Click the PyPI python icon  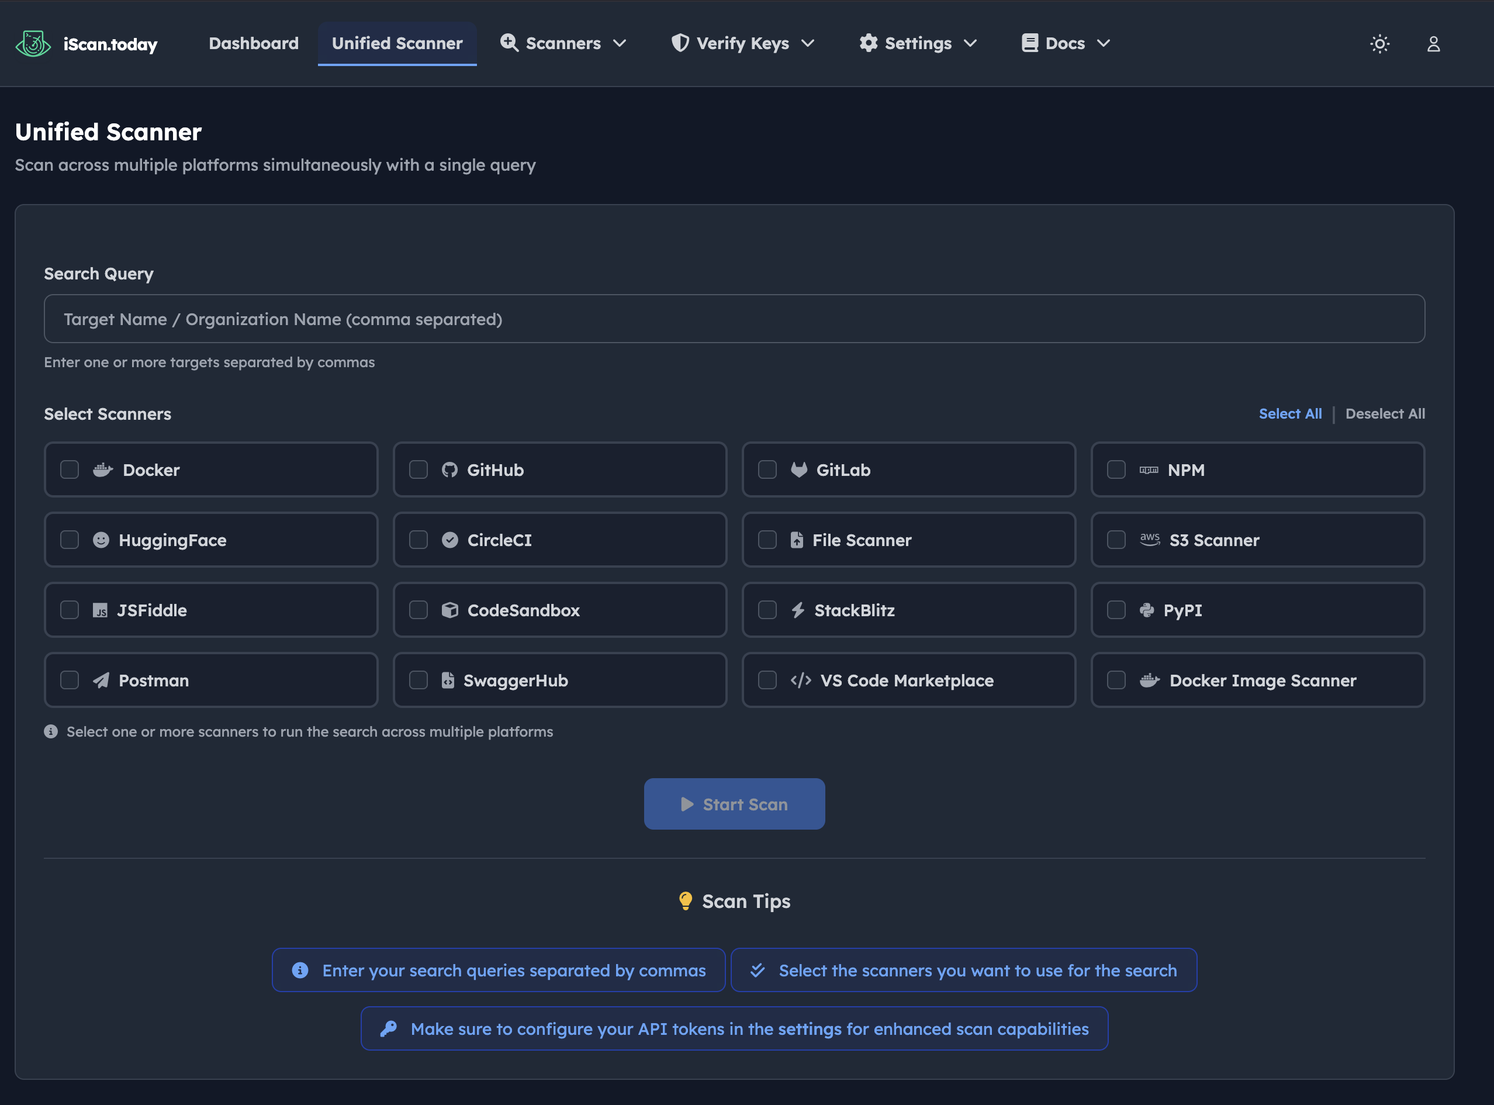point(1146,610)
